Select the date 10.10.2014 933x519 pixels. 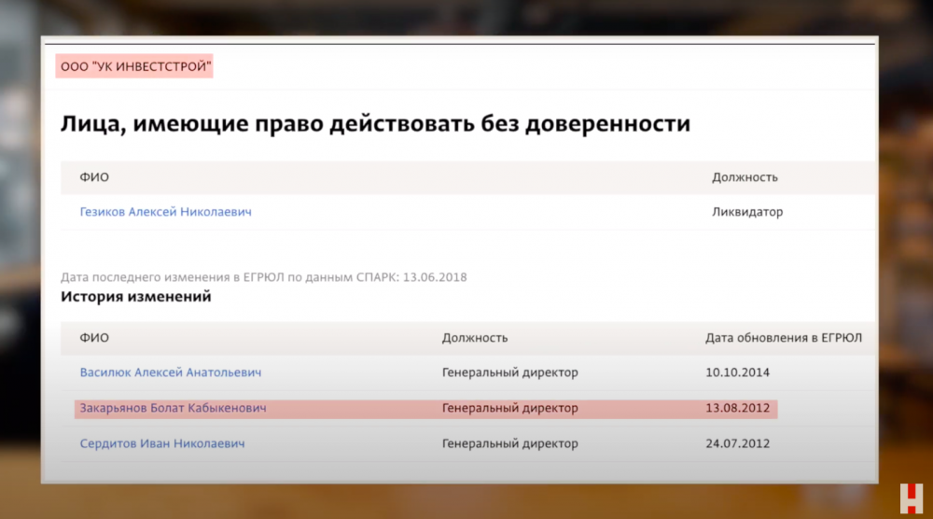(x=738, y=372)
